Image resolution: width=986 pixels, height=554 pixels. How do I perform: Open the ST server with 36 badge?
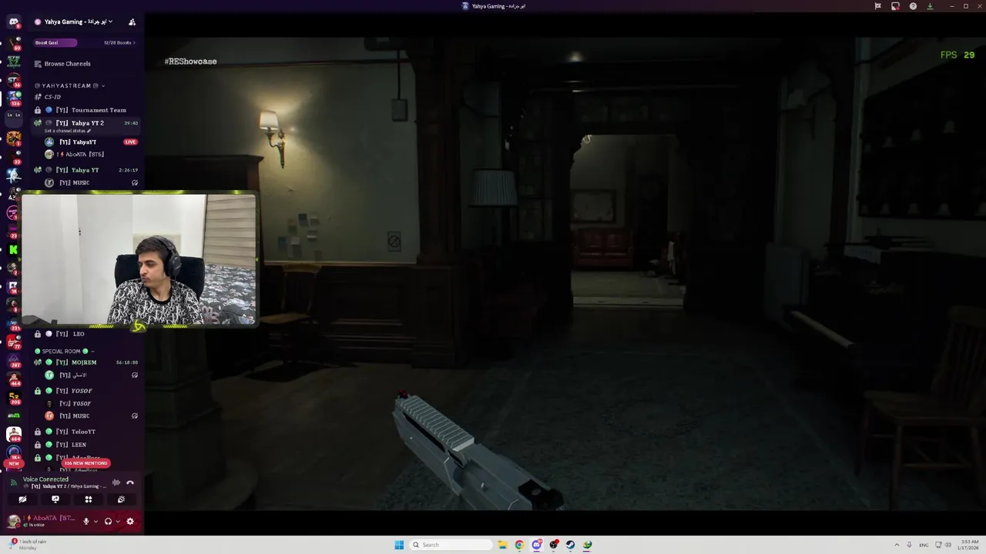(13, 80)
